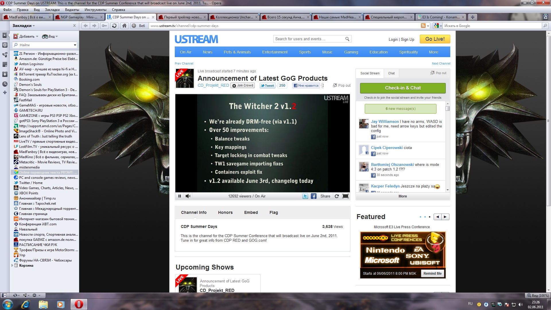Pause the live video stream
551x310 pixels.
pos(180,196)
